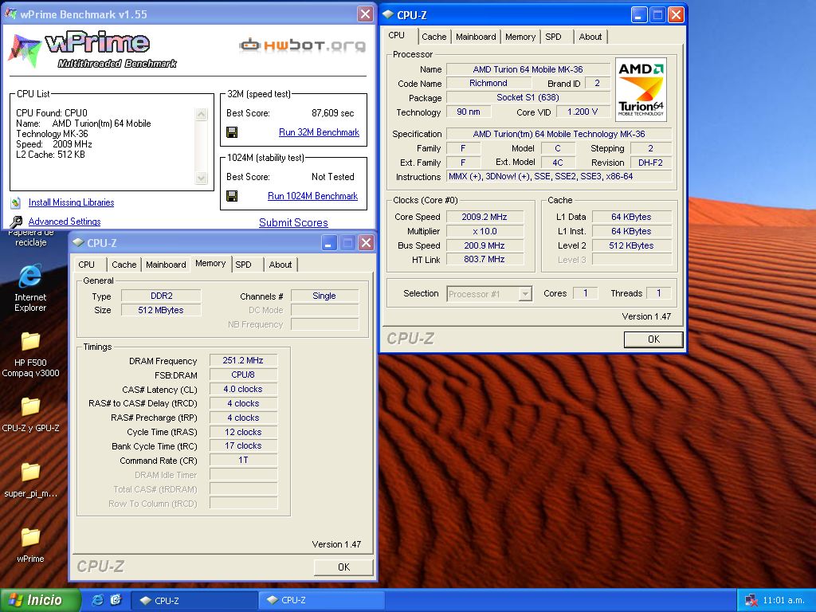816x612 pixels.
Task: Click the save icon for 1024M score
Action: click(x=232, y=196)
